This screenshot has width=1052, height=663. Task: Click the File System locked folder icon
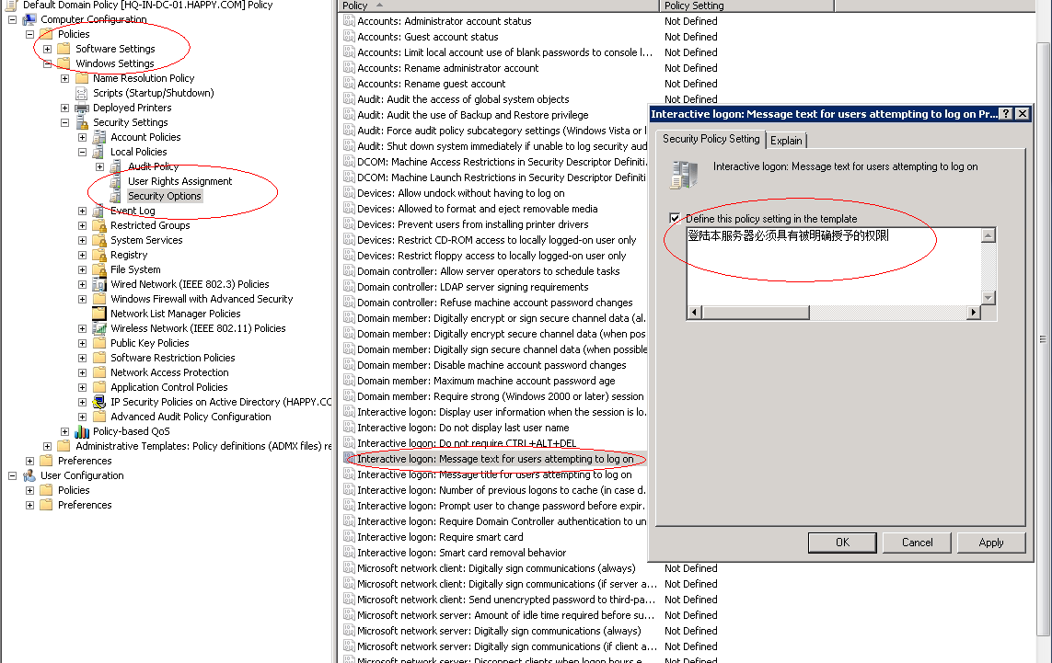tap(99, 270)
